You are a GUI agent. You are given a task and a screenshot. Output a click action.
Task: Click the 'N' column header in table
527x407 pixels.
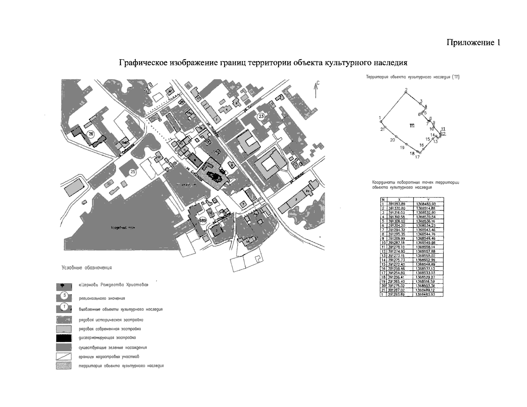pos(383,199)
